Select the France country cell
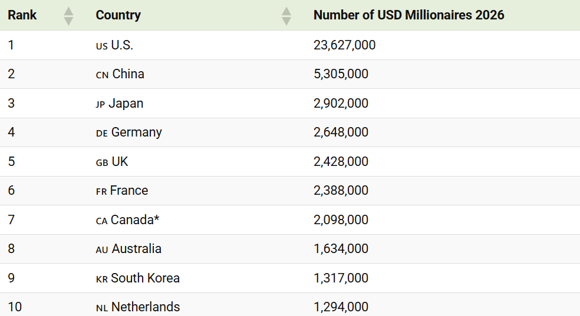 (x=122, y=191)
